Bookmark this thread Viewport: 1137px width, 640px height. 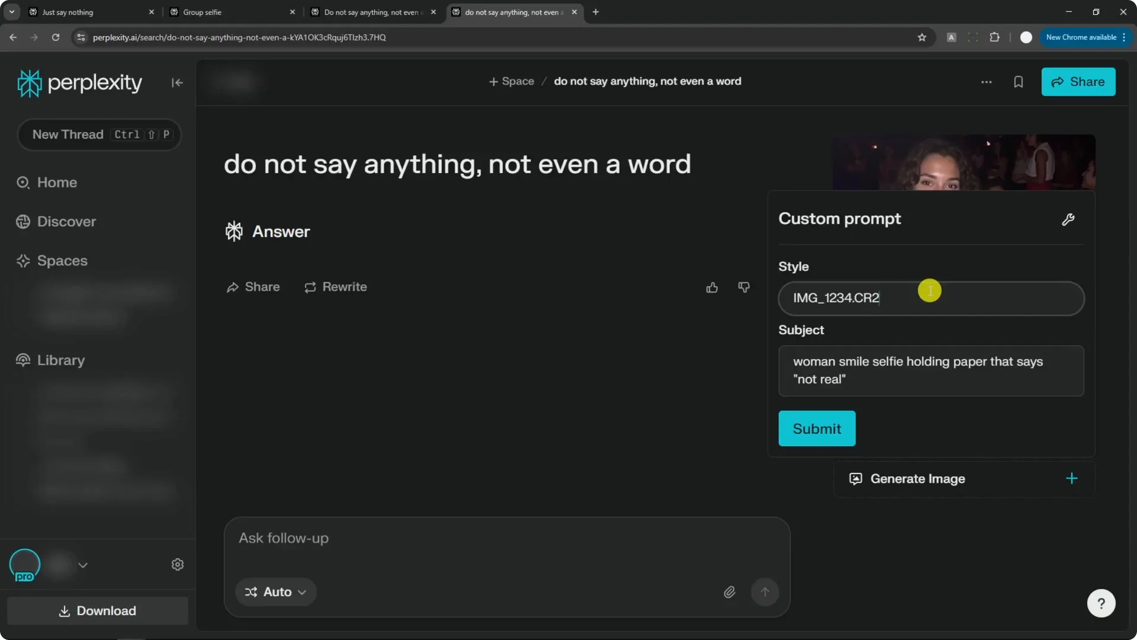click(x=1018, y=82)
